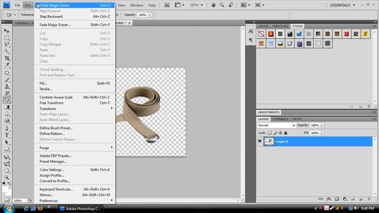Image resolution: width=379 pixels, height=213 pixels.
Task: Choose Fade Magic Eraser
Action: pos(75,25)
